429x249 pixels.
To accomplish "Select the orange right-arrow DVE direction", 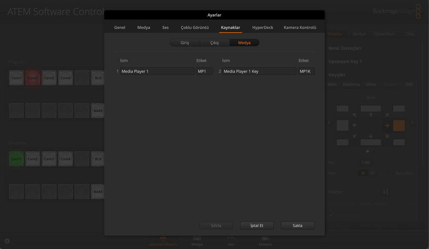I will click(387, 125).
